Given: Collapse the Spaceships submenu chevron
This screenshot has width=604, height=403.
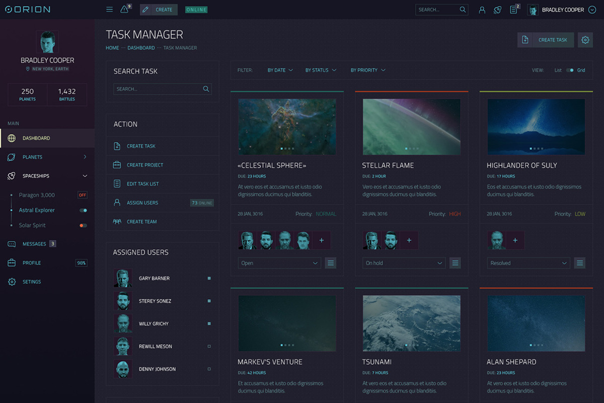Looking at the screenshot, I should click(85, 176).
